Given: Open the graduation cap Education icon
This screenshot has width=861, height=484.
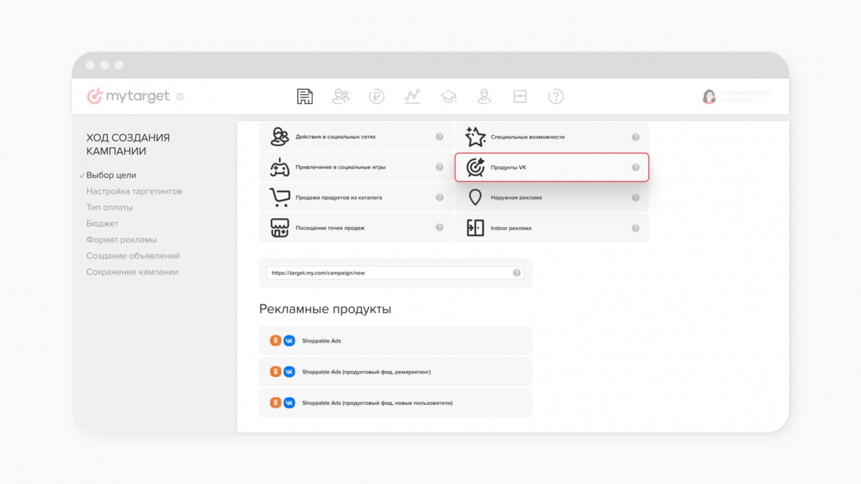Looking at the screenshot, I should pos(448,96).
